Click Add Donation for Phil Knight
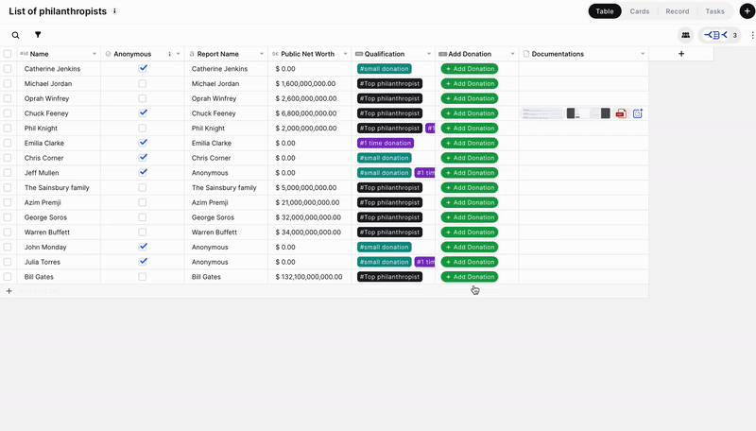The width and height of the screenshot is (756, 431). 470,129
